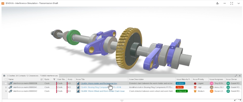The image size is (243, 102).
Task: Click the In Work maturity badge
Action: [x=180, y=83]
